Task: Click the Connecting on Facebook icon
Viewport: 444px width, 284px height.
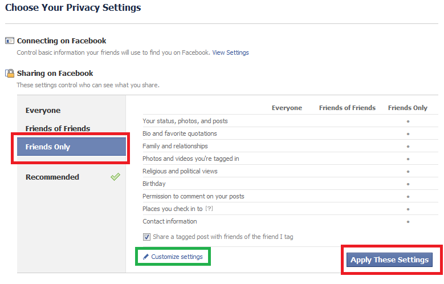Action: coord(10,40)
